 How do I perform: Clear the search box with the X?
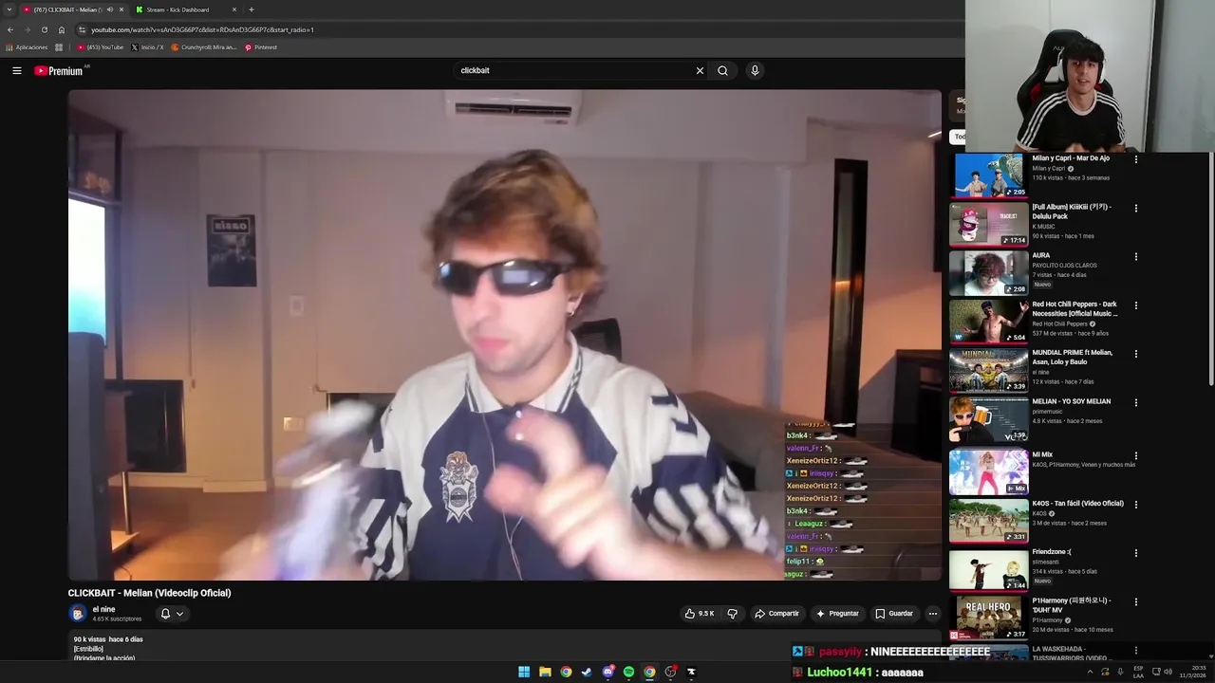pyautogui.click(x=700, y=70)
